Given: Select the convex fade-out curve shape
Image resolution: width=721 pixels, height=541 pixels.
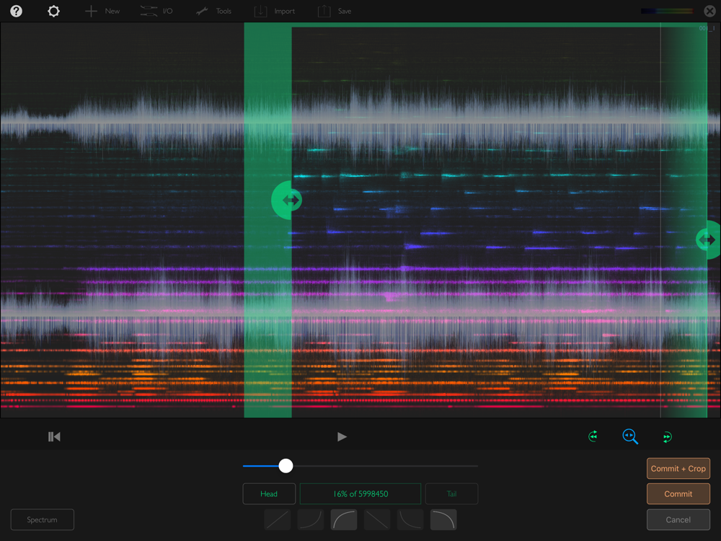Looking at the screenshot, I should point(443,519).
